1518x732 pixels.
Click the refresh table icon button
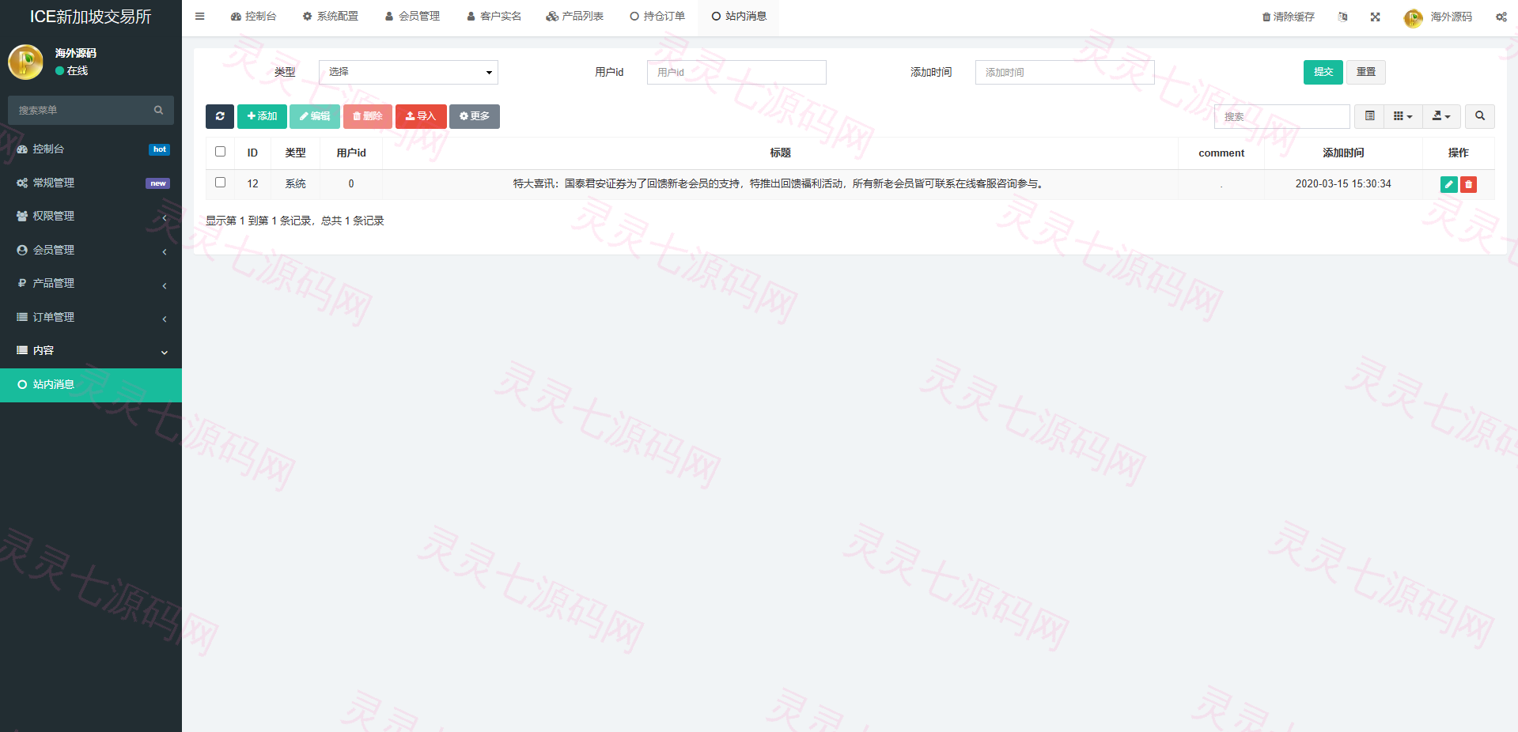[x=220, y=116]
